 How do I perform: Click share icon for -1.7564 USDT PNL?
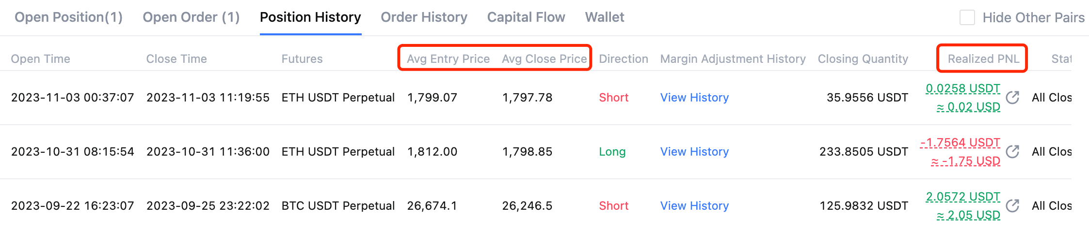[x=1012, y=152]
